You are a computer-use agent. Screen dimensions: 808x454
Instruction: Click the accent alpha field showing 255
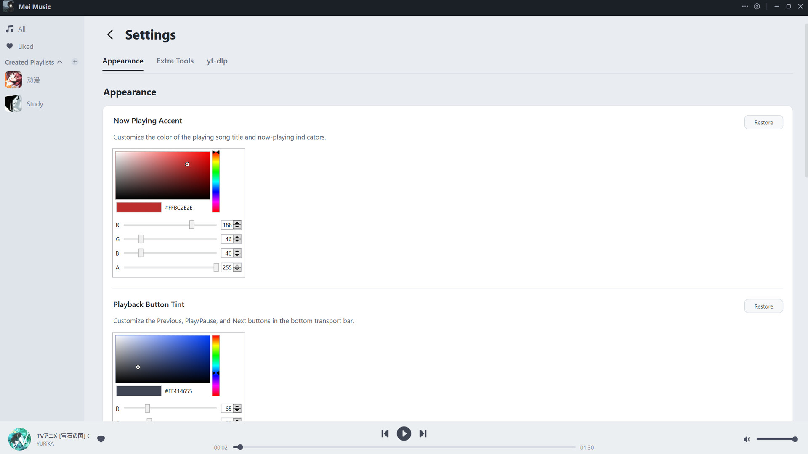tap(227, 267)
